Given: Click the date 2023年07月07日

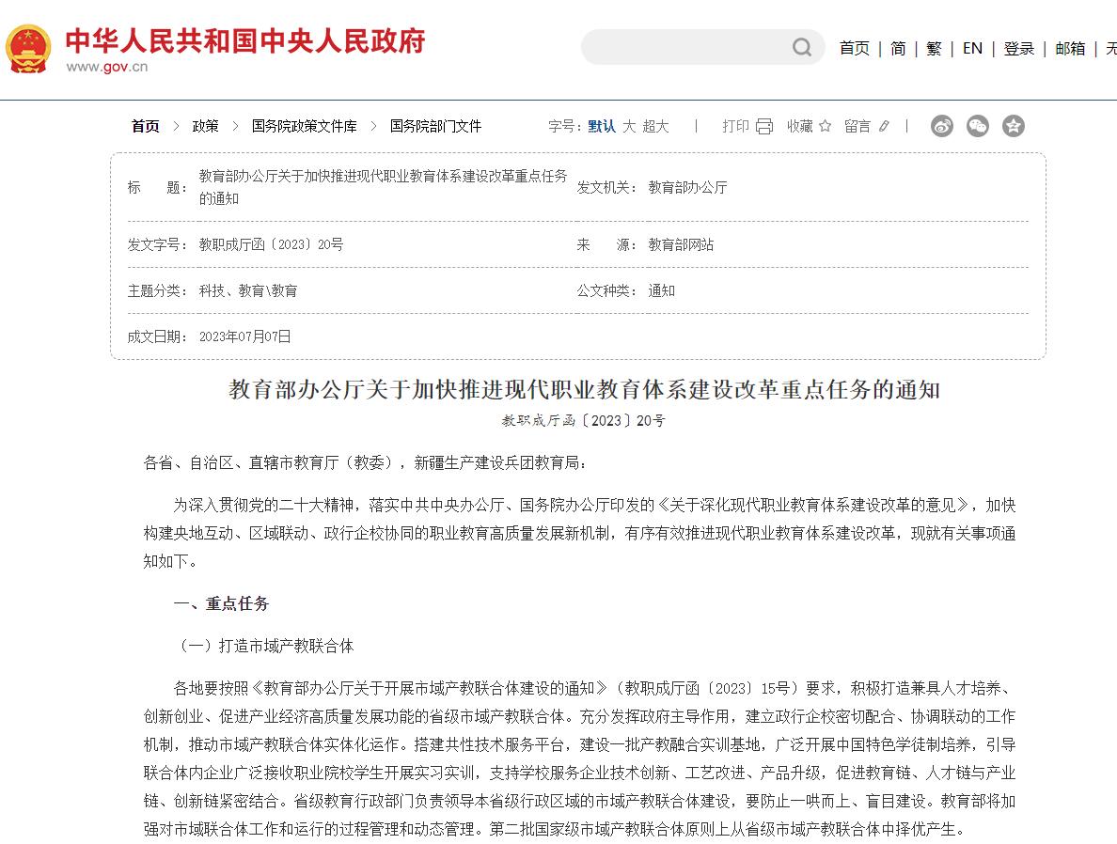Looking at the screenshot, I should 245,336.
